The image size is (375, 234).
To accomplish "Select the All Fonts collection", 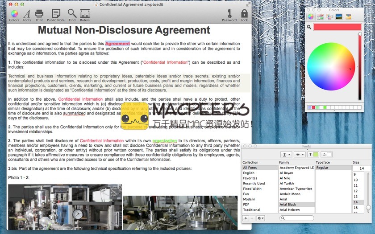I will [x=260, y=168].
